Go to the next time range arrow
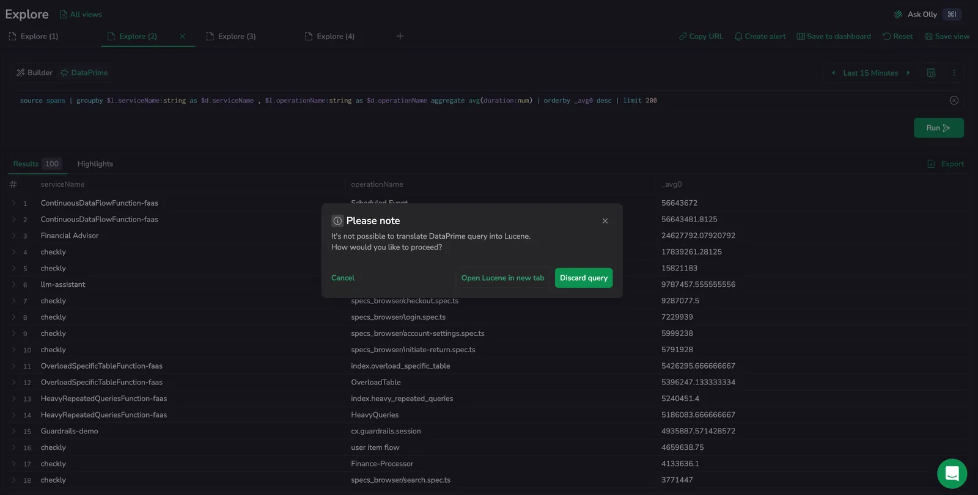This screenshot has width=978, height=495. [x=908, y=73]
